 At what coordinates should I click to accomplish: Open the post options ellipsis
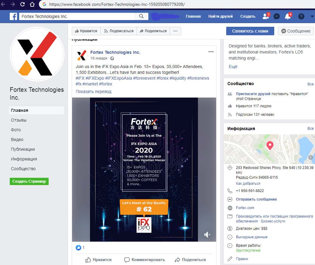click(211, 52)
